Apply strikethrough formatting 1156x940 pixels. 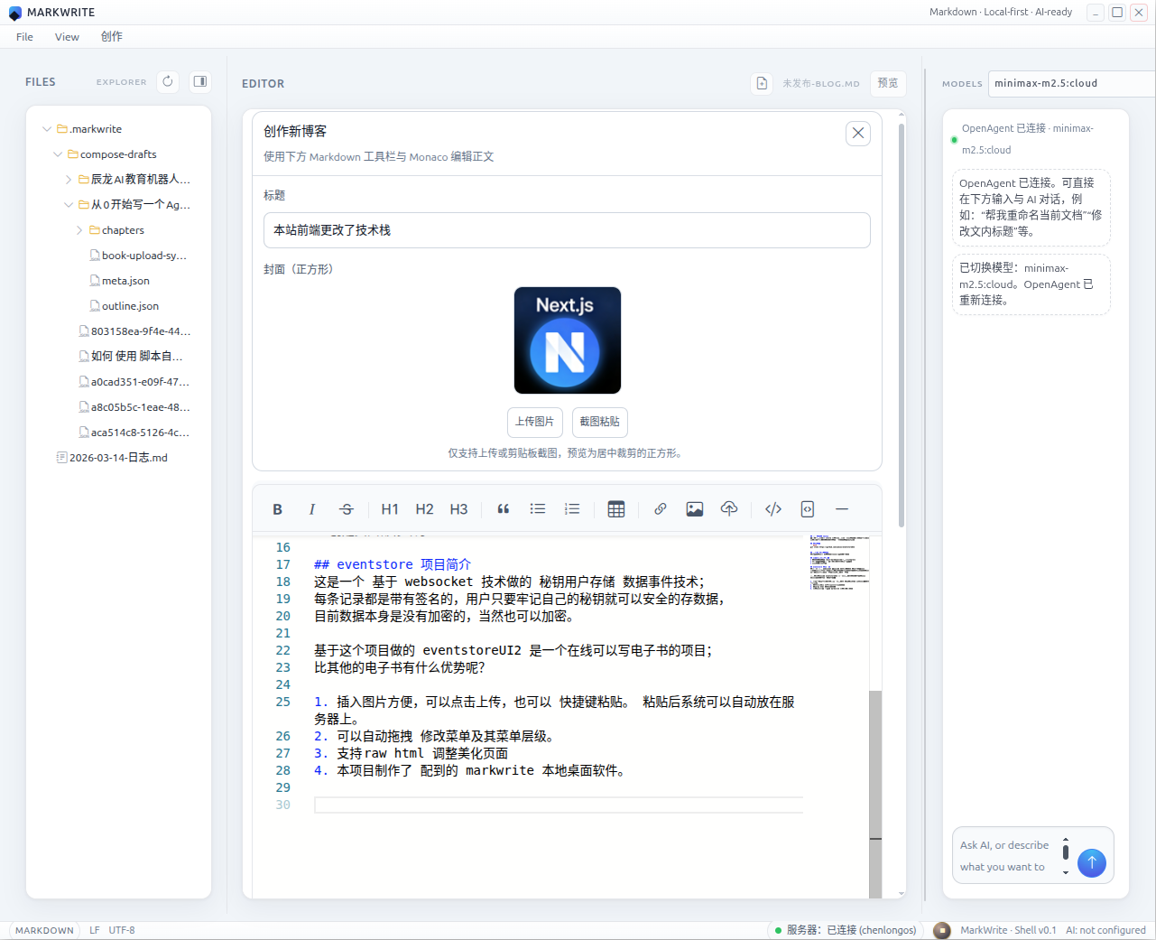[x=347, y=509]
